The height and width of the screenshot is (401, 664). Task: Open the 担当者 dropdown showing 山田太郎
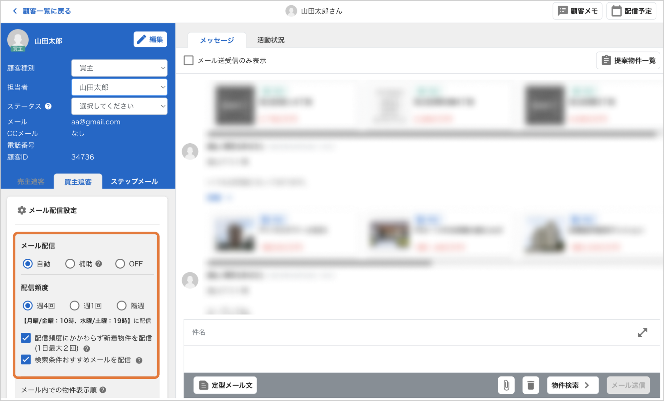[x=119, y=87]
